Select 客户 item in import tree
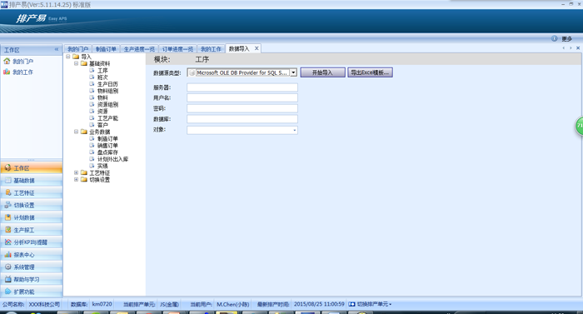The height and width of the screenshot is (314, 583). click(102, 125)
